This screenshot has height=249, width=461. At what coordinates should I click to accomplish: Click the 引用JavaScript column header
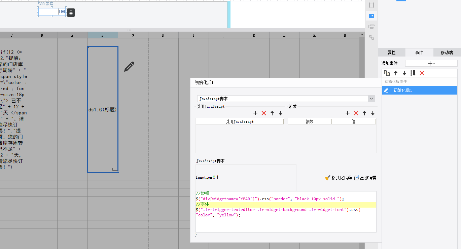(x=240, y=121)
